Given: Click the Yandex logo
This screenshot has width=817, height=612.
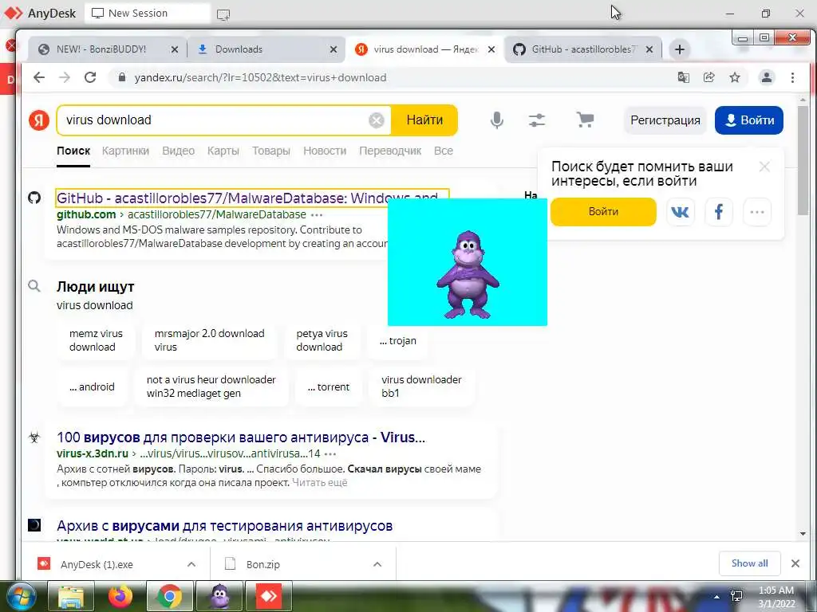Looking at the screenshot, I should click(39, 120).
